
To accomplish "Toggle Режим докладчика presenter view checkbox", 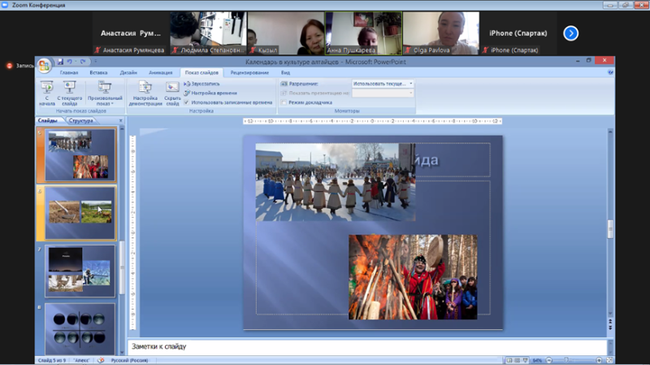I will (x=284, y=102).
